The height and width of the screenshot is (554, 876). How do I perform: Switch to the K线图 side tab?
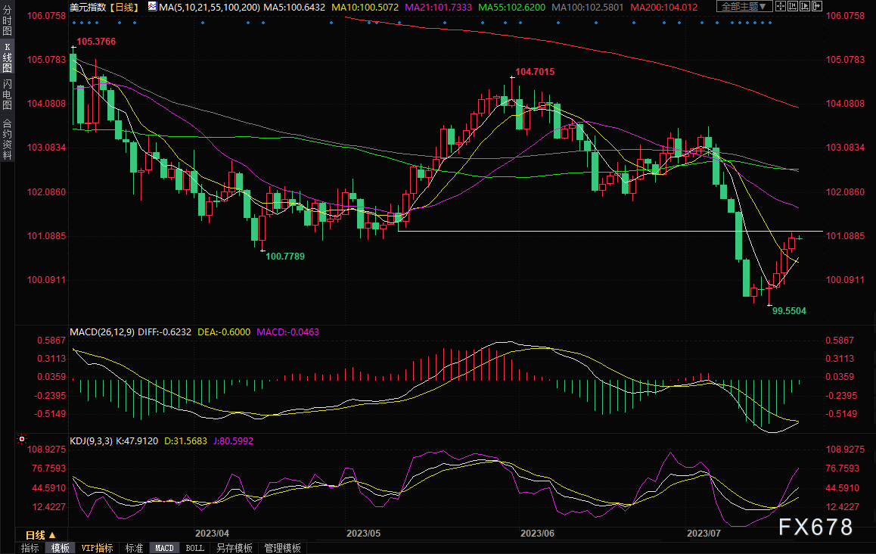(x=8, y=57)
